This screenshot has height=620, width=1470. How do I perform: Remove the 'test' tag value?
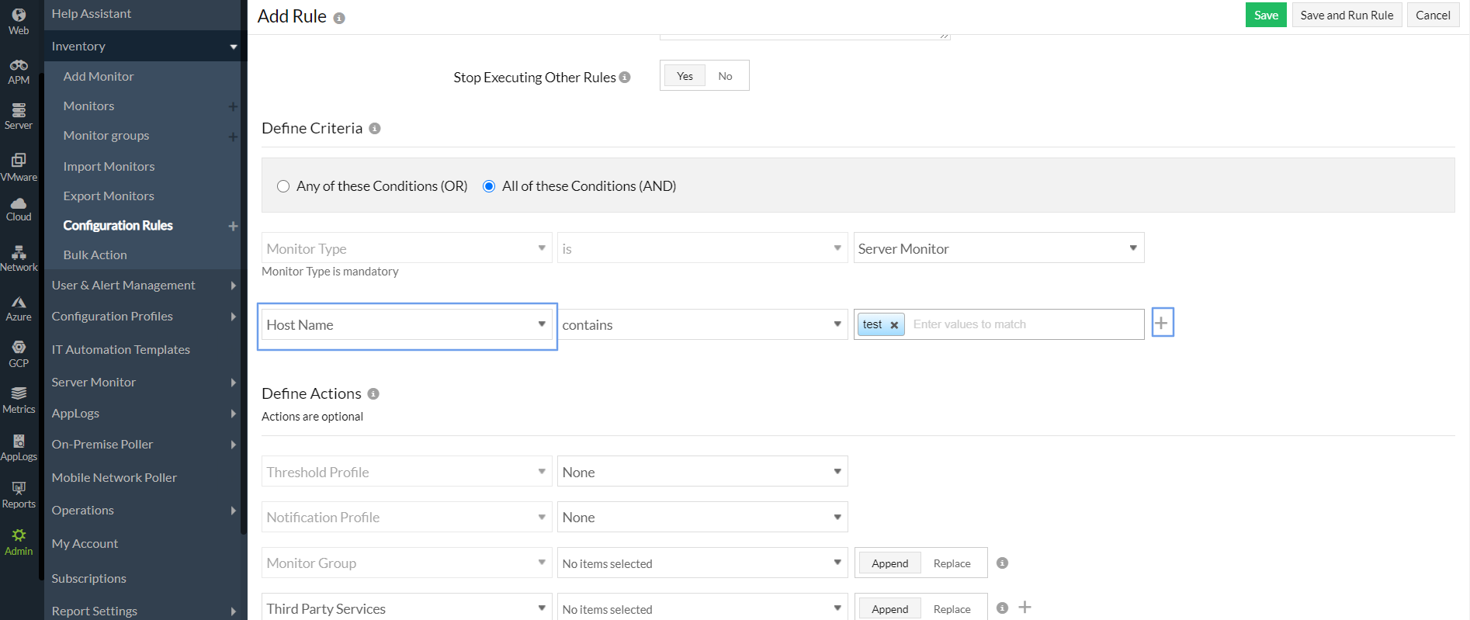(894, 325)
